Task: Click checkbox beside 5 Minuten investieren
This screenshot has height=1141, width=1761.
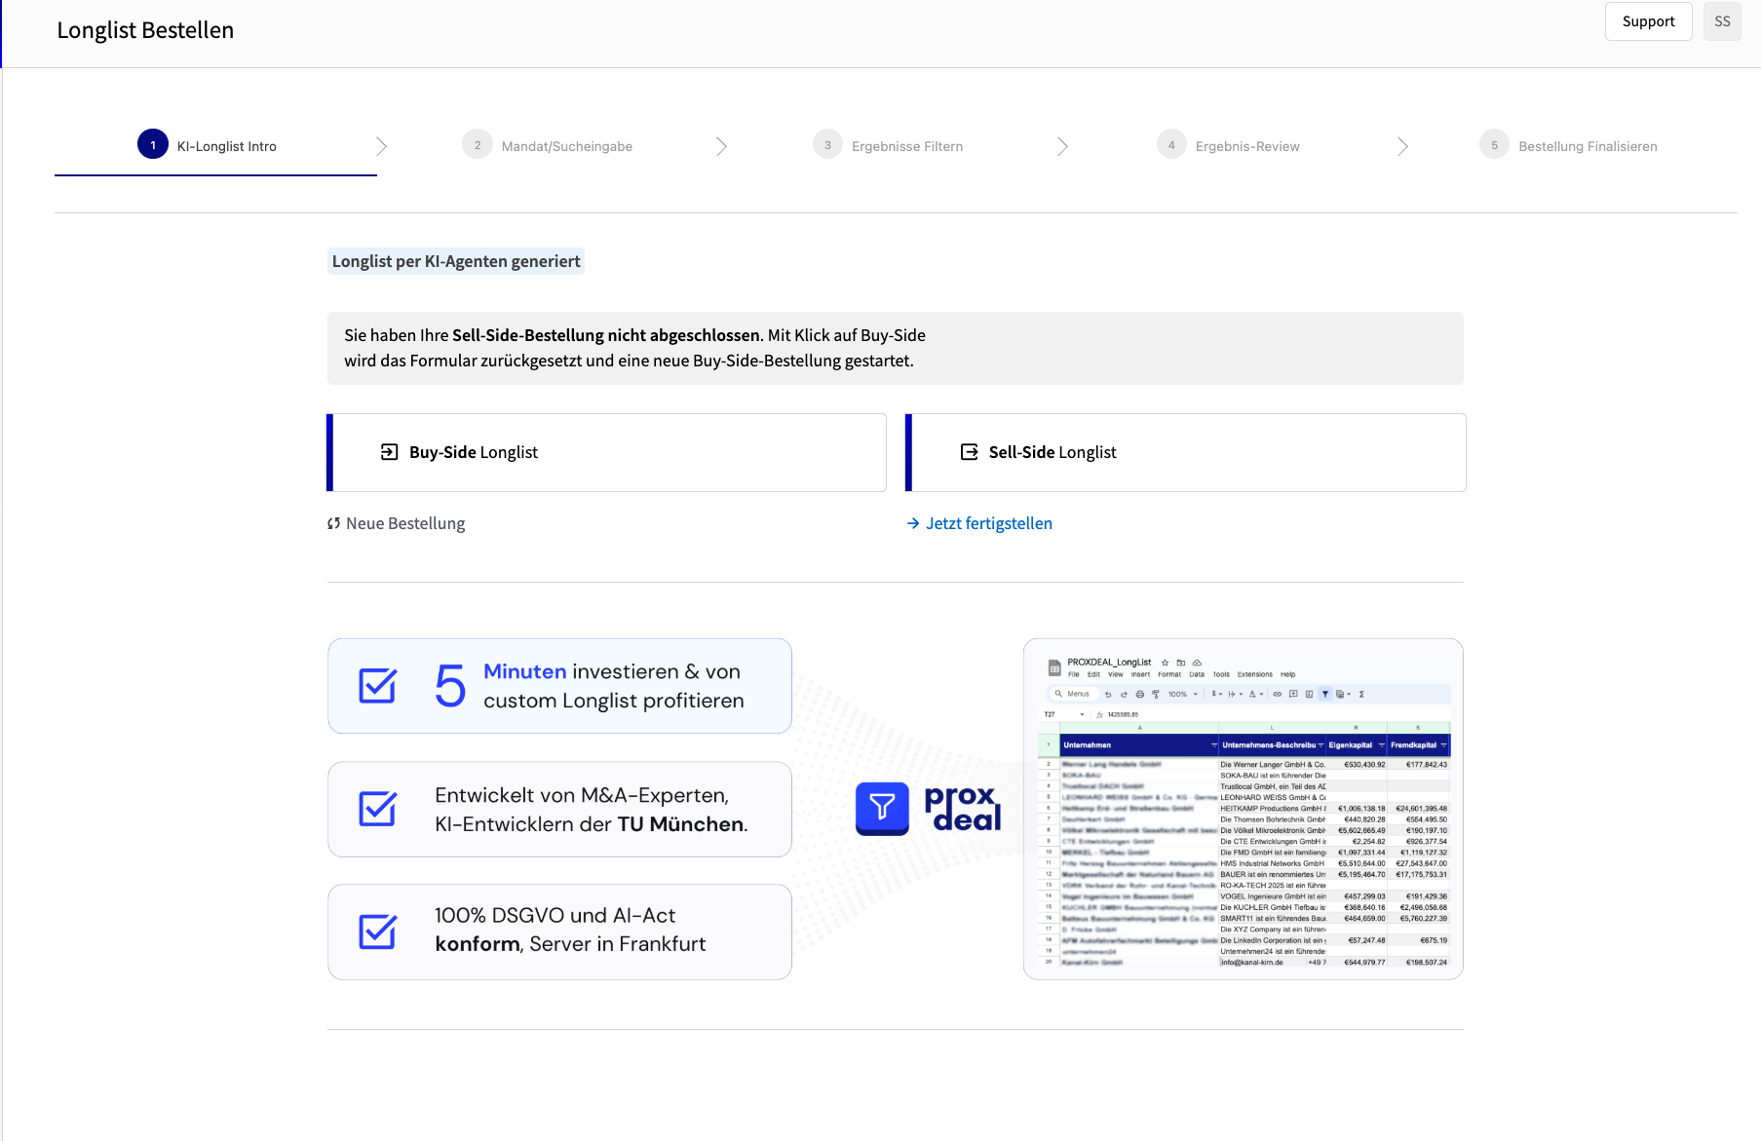Action: point(377,686)
